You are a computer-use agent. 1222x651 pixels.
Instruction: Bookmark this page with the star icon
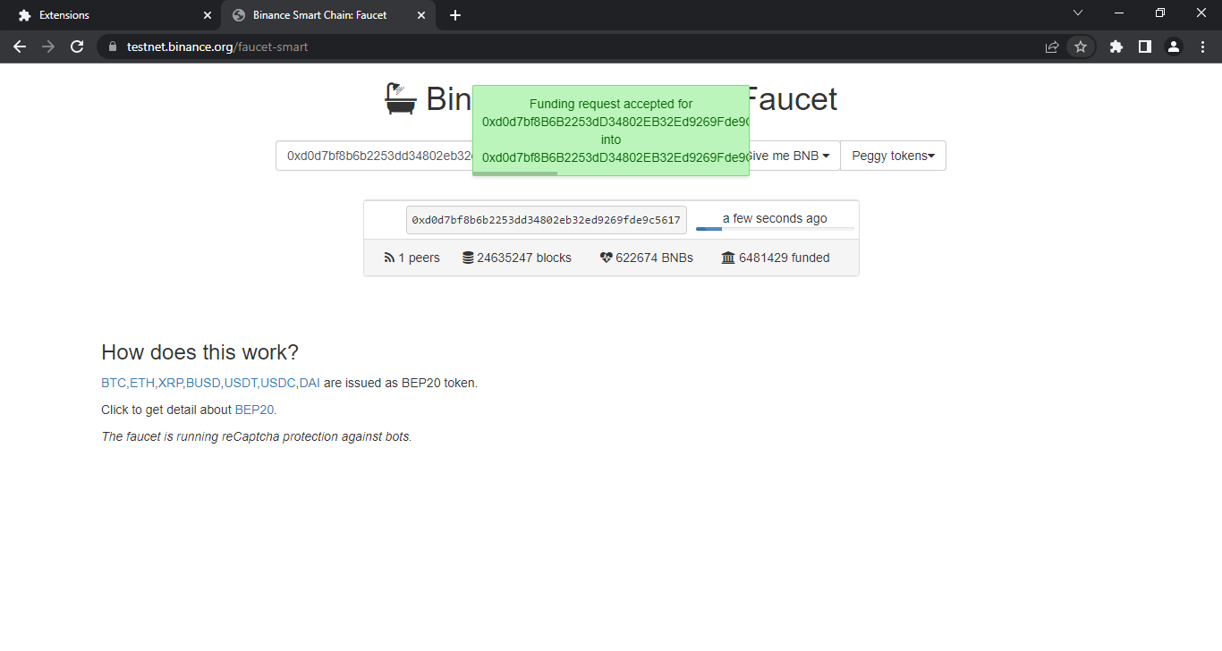pyautogui.click(x=1081, y=46)
